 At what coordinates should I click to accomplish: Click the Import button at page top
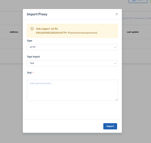pos(138,1)
